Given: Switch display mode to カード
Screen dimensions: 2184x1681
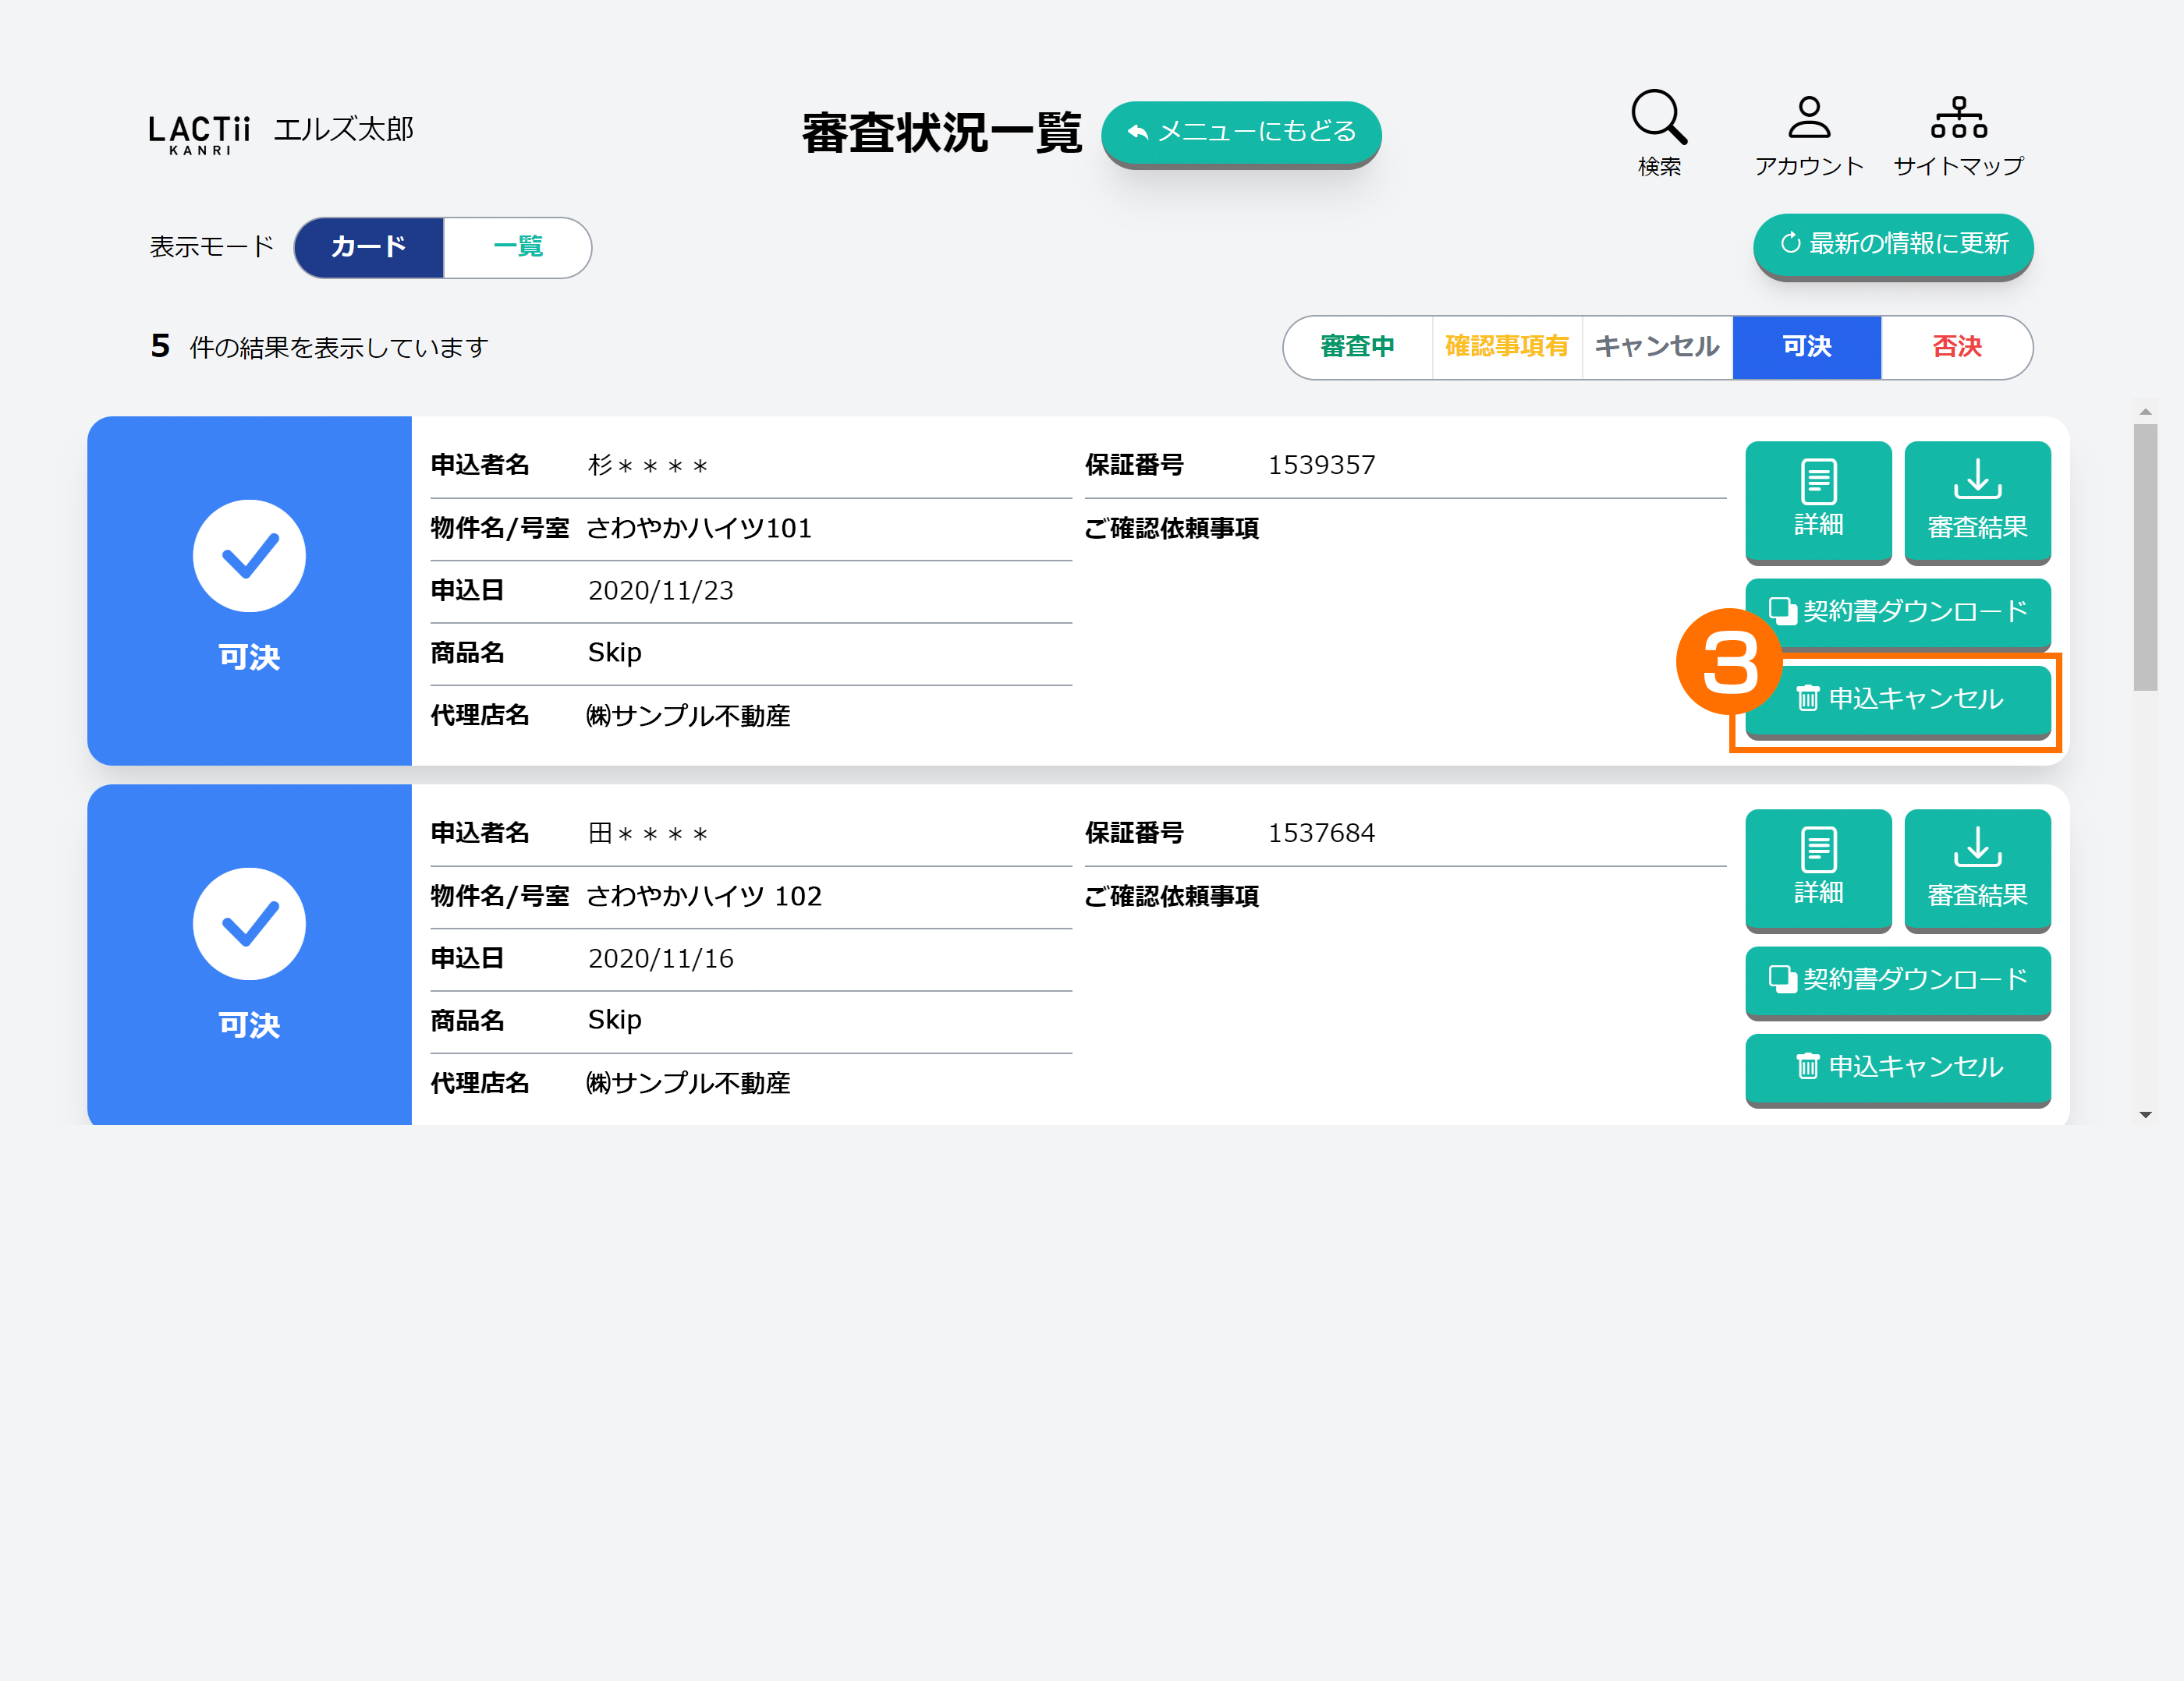Looking at the screenshot, I should pyautogui.click(x=369, y=247).
